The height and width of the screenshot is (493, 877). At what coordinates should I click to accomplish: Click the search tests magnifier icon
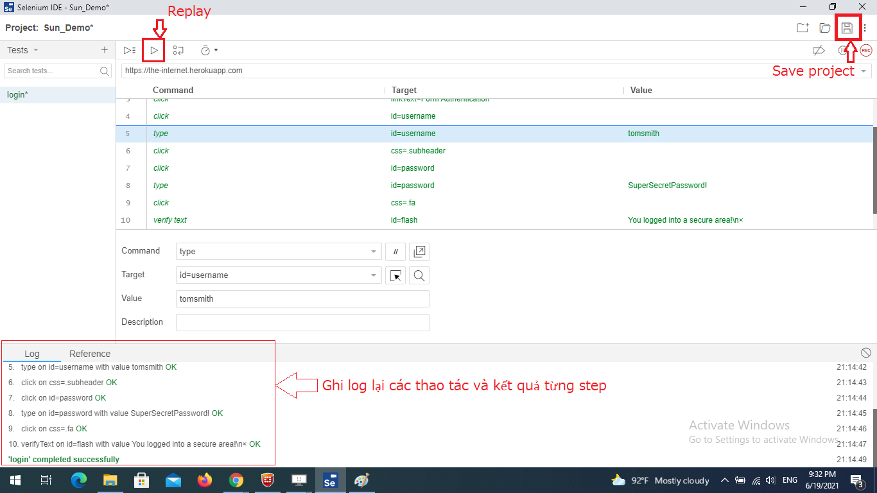pyautogui.click(x=105, y=71)
